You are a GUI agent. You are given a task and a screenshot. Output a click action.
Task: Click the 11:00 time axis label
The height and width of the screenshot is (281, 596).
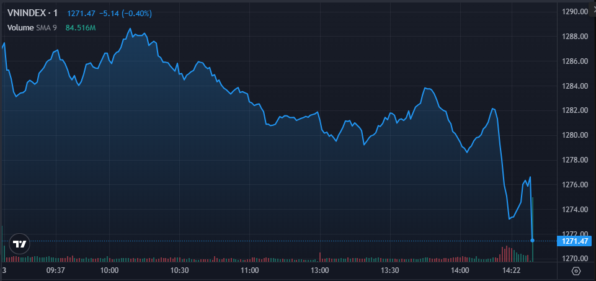[249, 270]
